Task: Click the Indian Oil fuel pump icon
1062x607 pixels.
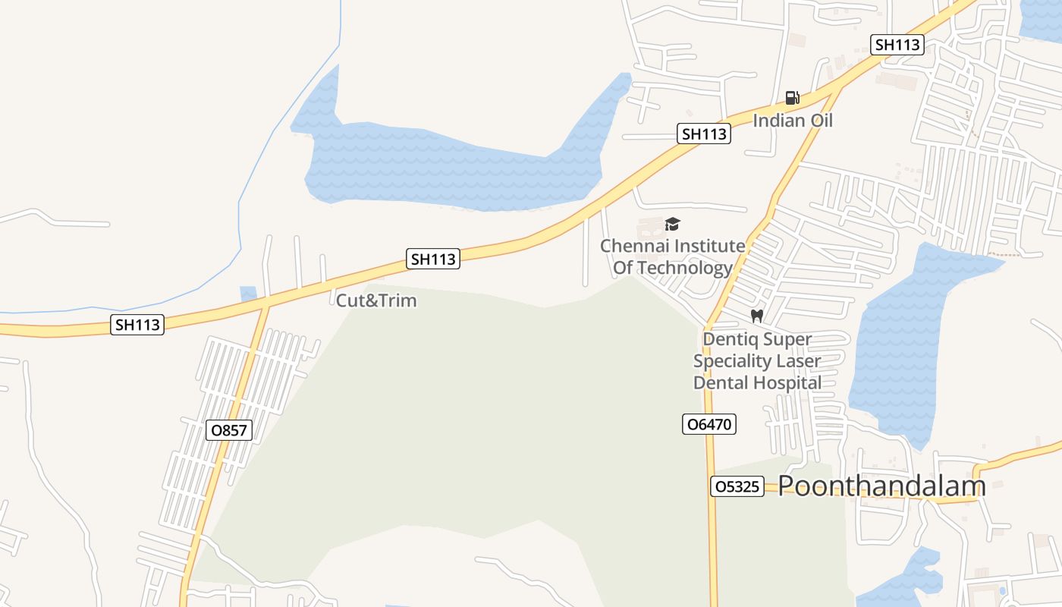Action: click(792, 97)
